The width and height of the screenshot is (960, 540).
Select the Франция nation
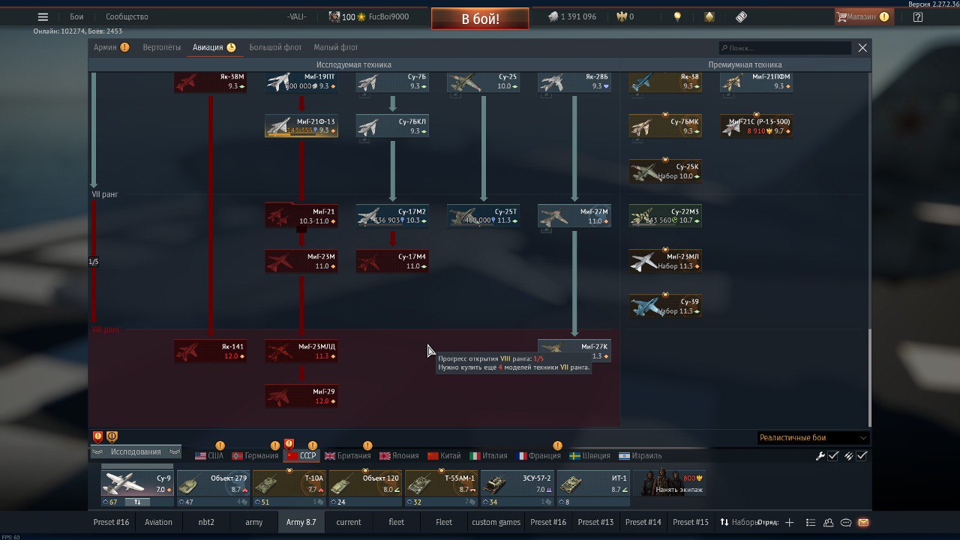click(x=539, y=455)
